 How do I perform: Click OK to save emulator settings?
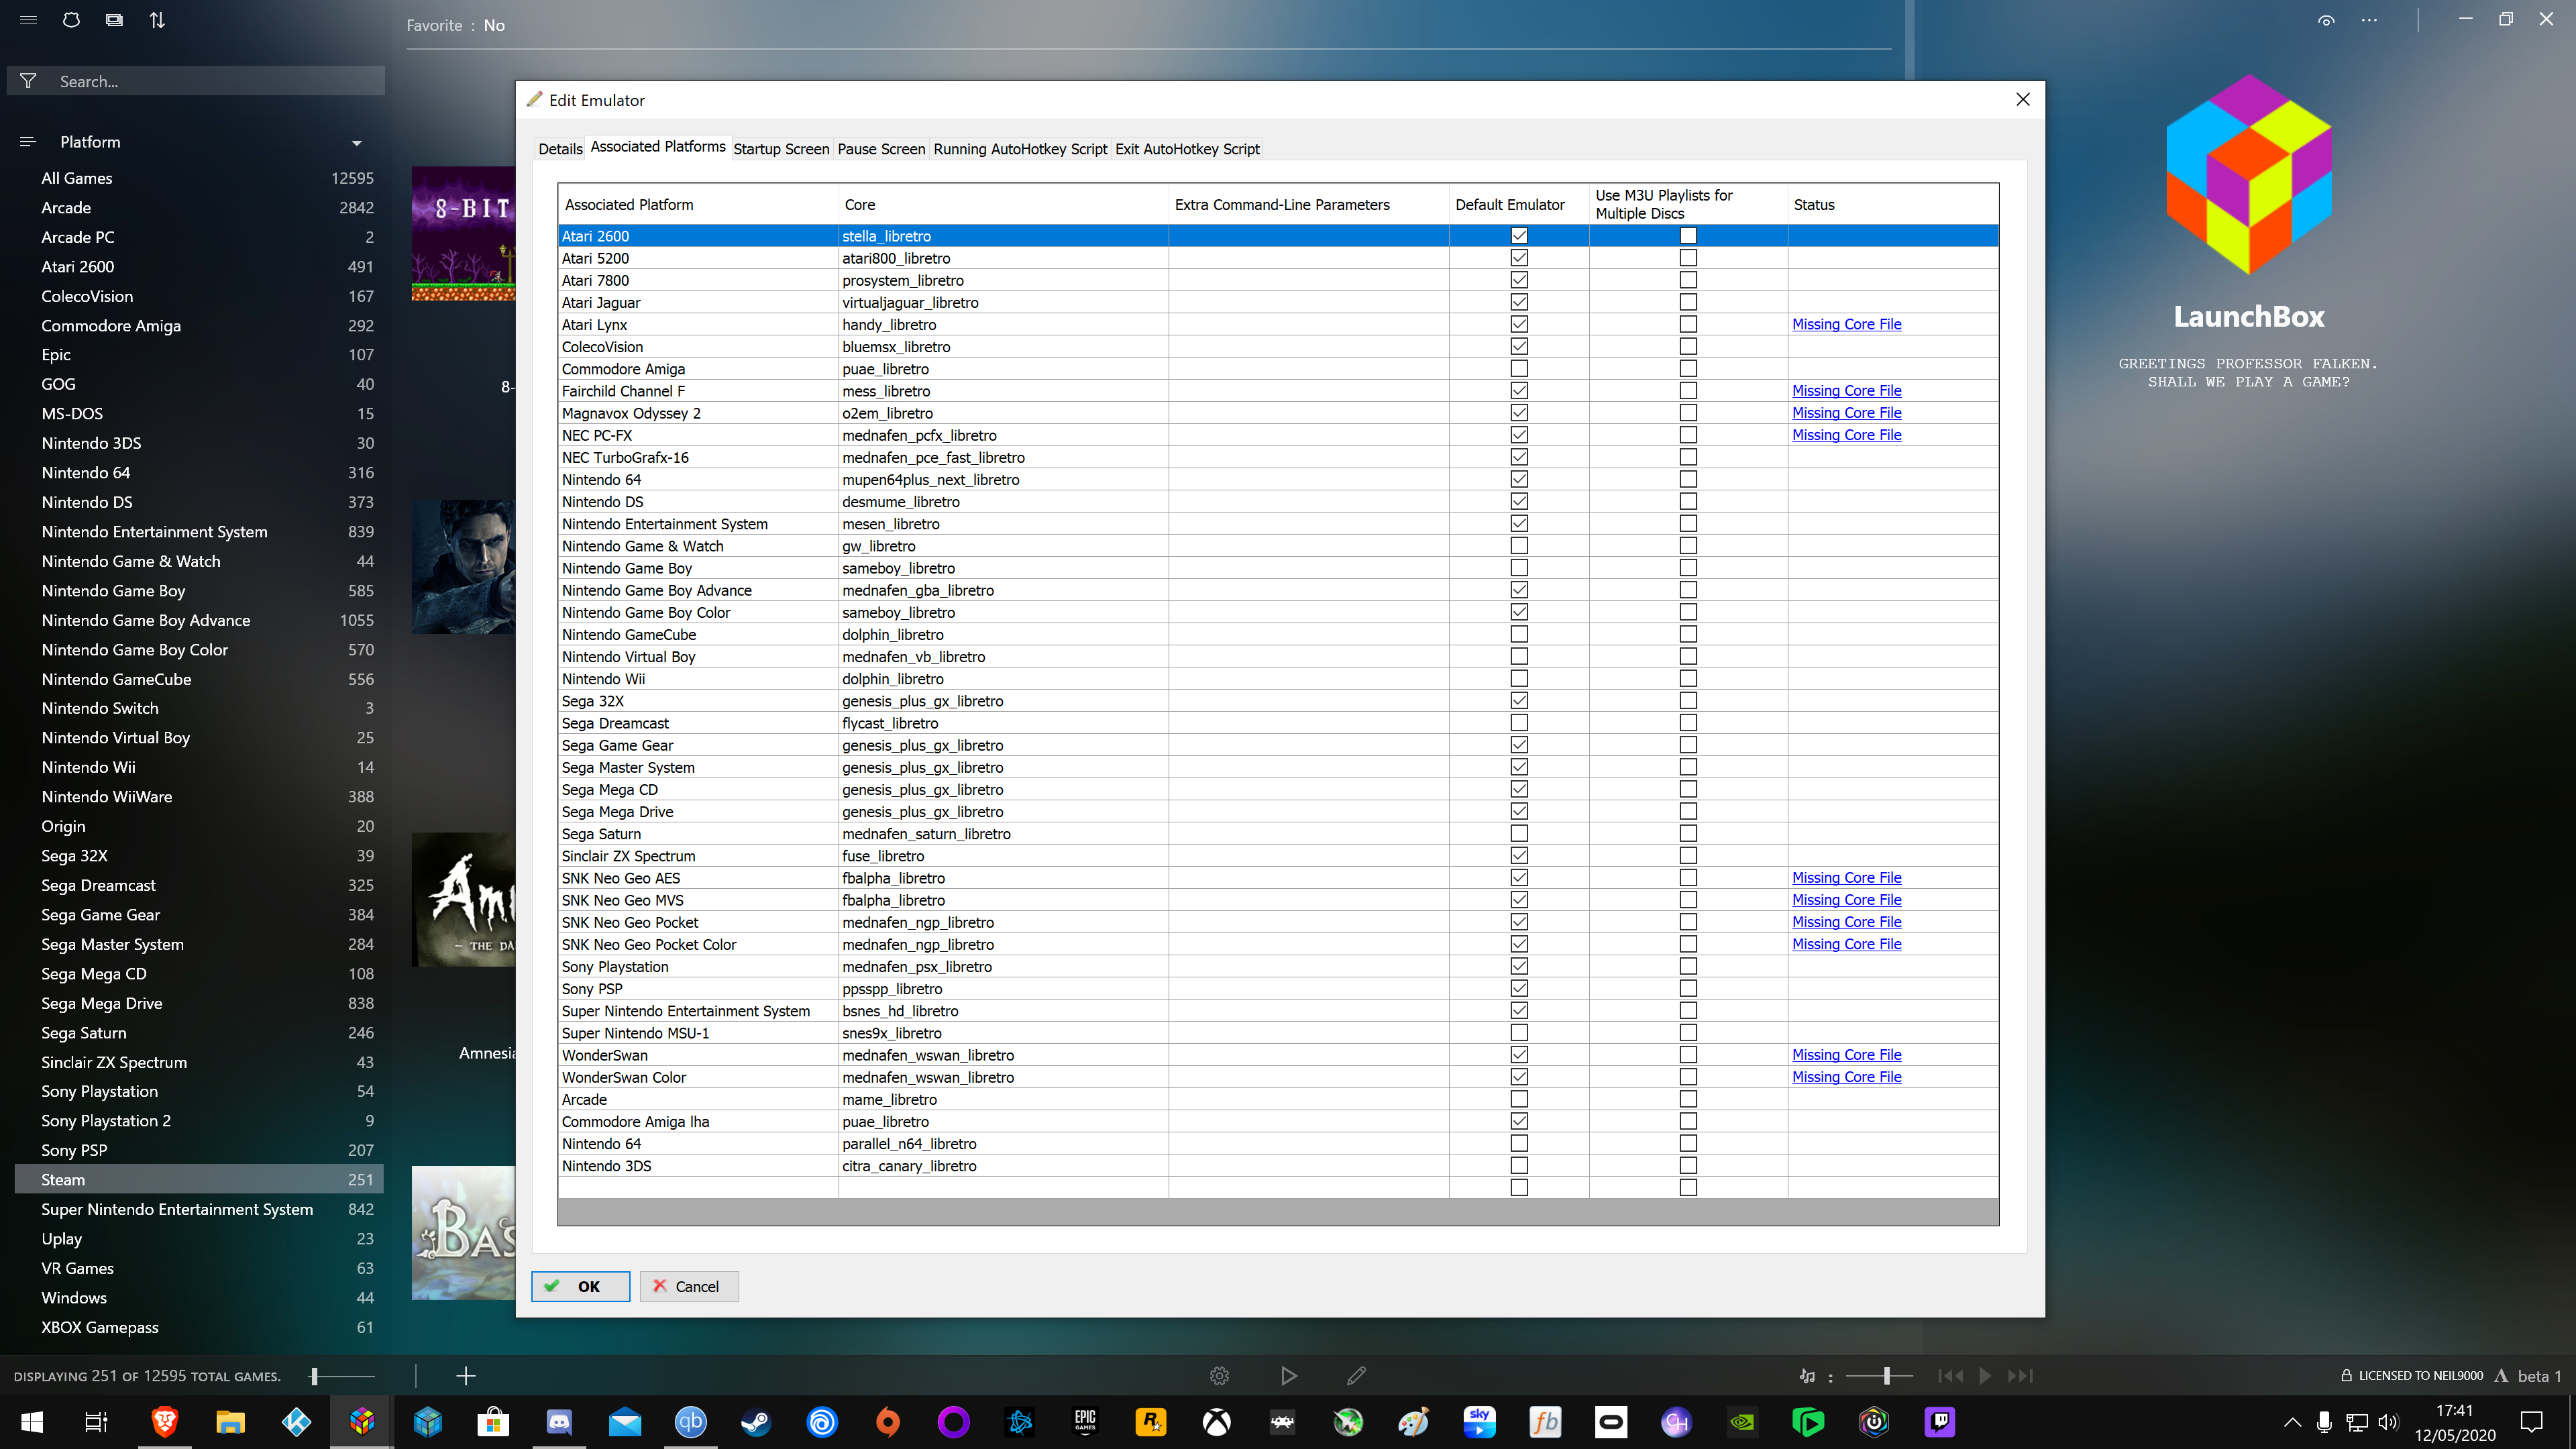click(580, 1287)
